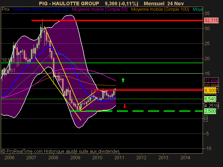Click the ProRealTime.com copyright text
This screenshot has height=167, width=223.
tap(60, 151)
